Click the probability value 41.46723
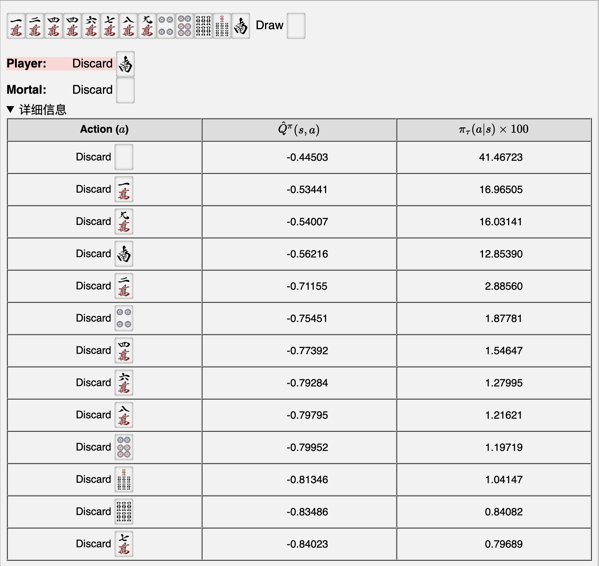 tap(501, 157)
